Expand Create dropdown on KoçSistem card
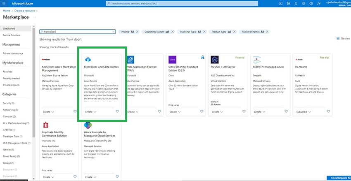The image size is (351, 181). coord(48,112)
